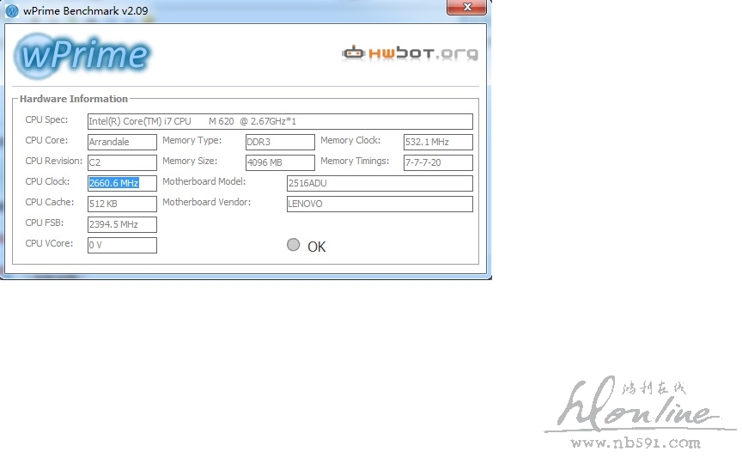This screenshot has height=464, width=742.
Task: Click the 'Memory Type:' label
Action: 192,140
